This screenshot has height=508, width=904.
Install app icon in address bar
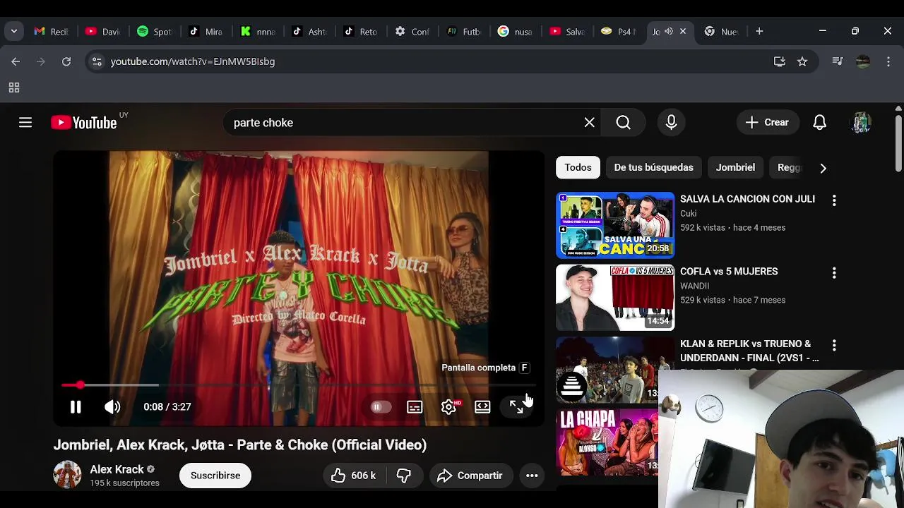pos(780,61)
